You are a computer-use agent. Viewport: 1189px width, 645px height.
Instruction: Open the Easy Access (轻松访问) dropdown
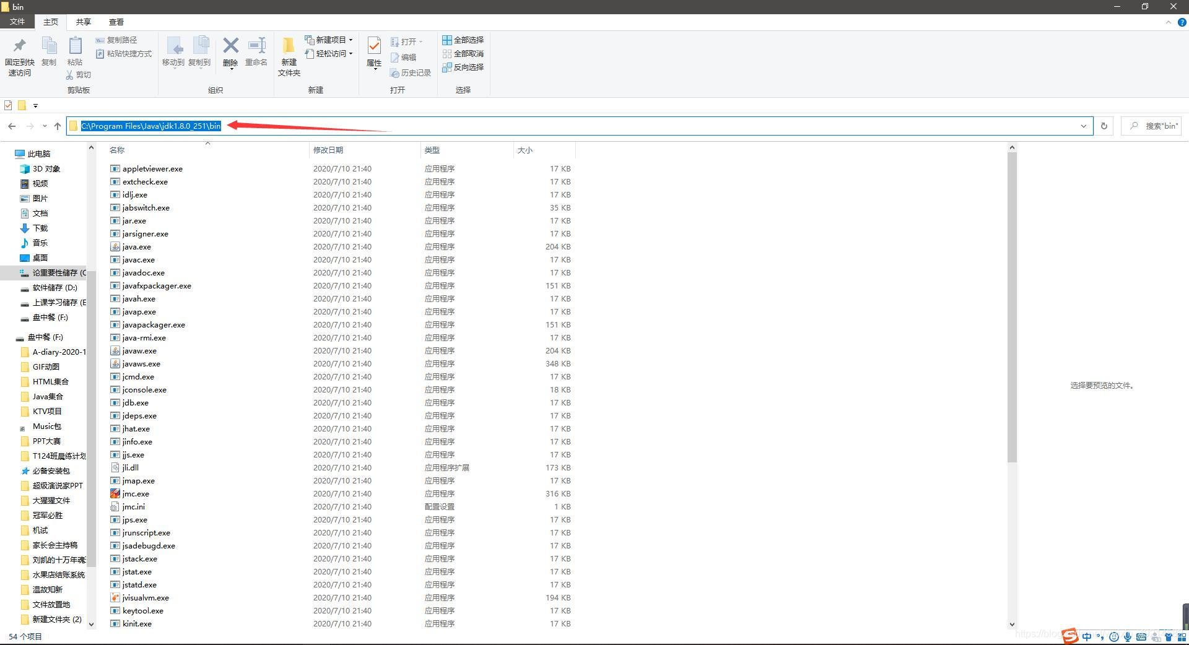click(x=329, y=54)
